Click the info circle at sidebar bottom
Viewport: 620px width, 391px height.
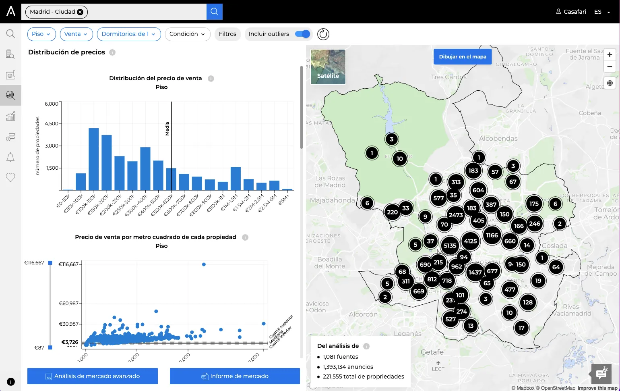coord(11,382)
